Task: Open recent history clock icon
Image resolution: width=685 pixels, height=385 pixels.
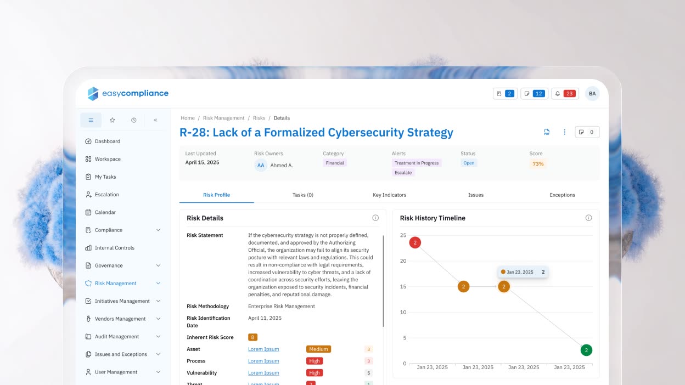Action: click(134, 120)
